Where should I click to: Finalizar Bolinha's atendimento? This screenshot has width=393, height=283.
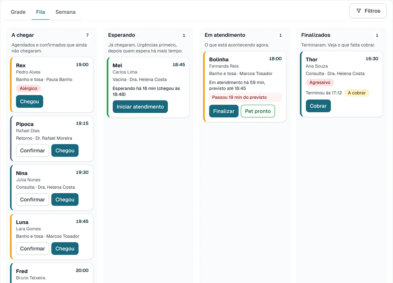[224, 111]
